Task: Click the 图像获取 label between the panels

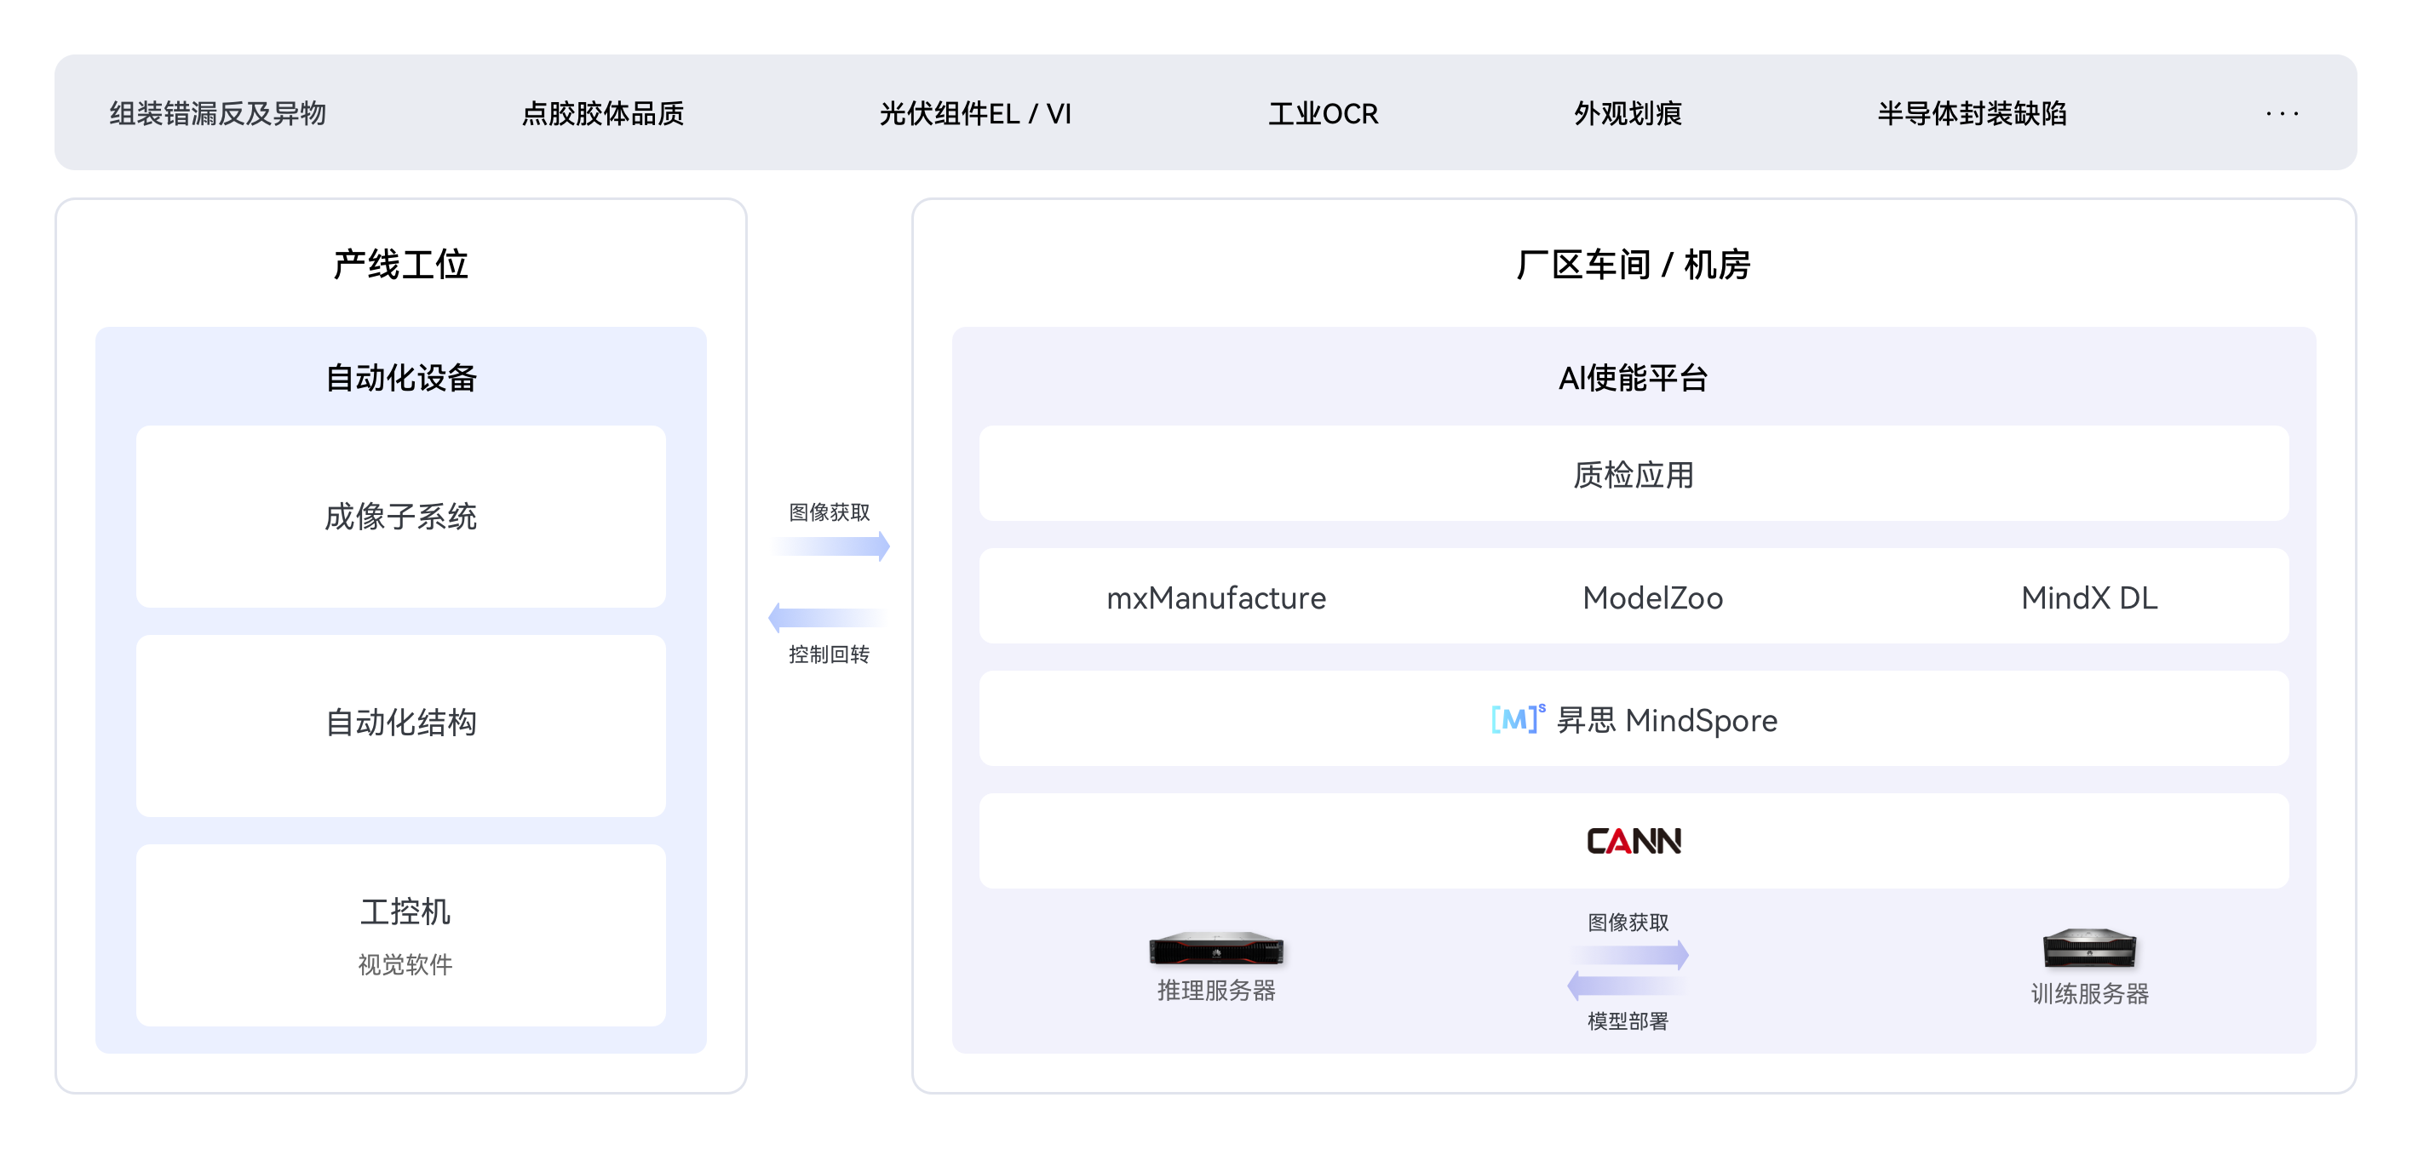Action: pyautogui.click(x=829, y=512)
